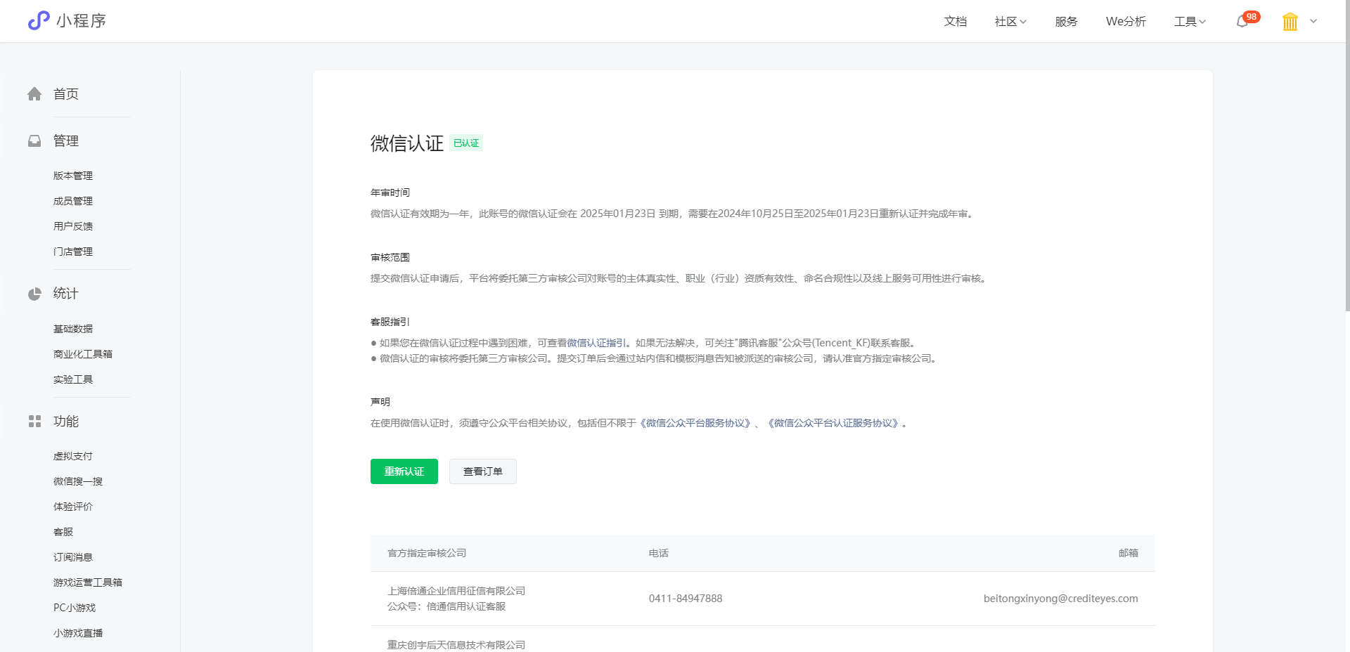Click the 电话 column header

(x=659, y=553)
